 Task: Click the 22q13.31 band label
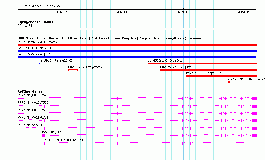[25, 26]
